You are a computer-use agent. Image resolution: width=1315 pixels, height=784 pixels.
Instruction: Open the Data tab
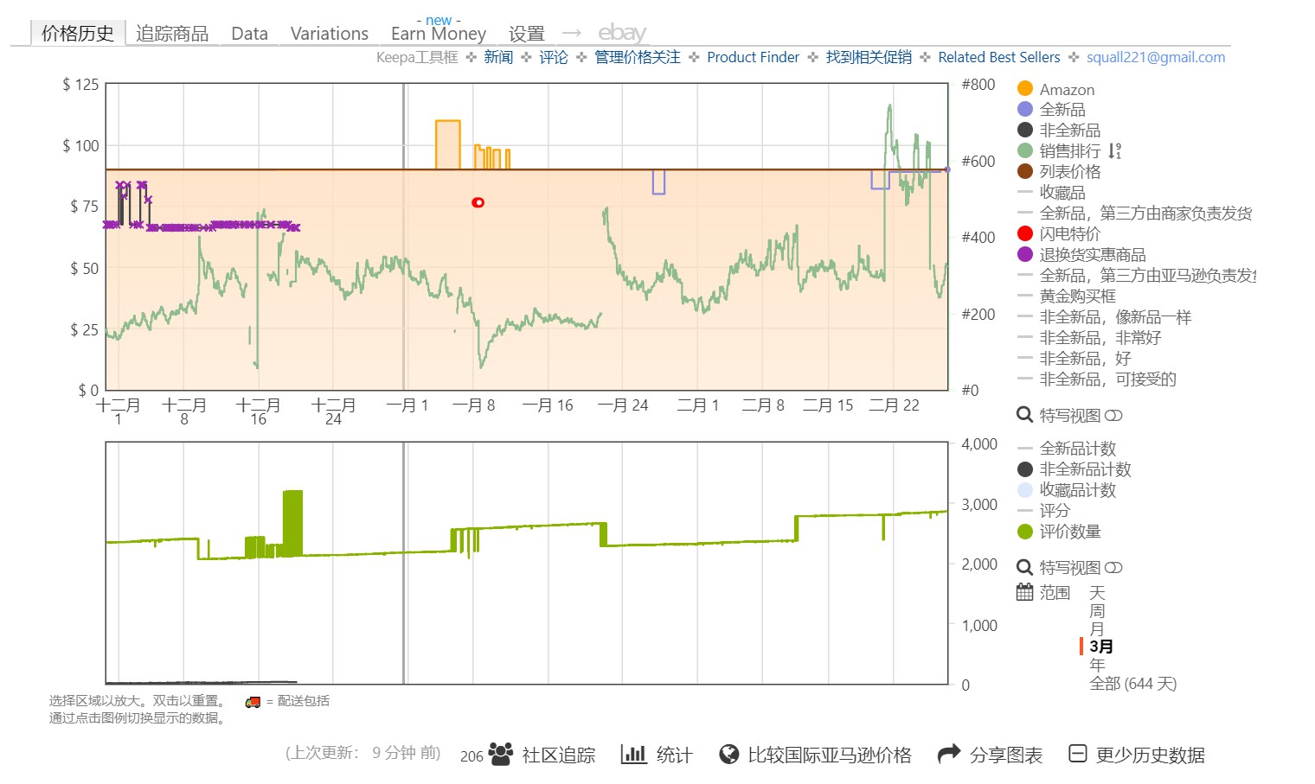pos(249,33)
